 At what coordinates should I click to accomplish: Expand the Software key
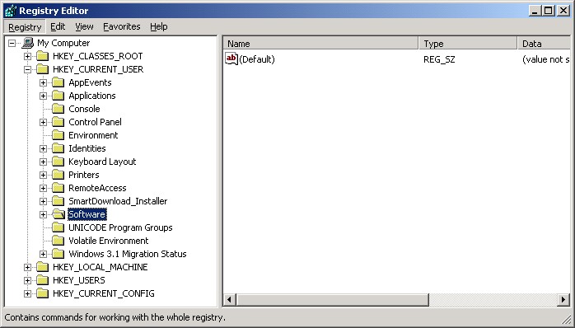click(x=44, y=215)
